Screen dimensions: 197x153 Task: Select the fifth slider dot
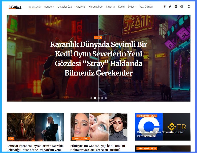click(x=106, y=98)
